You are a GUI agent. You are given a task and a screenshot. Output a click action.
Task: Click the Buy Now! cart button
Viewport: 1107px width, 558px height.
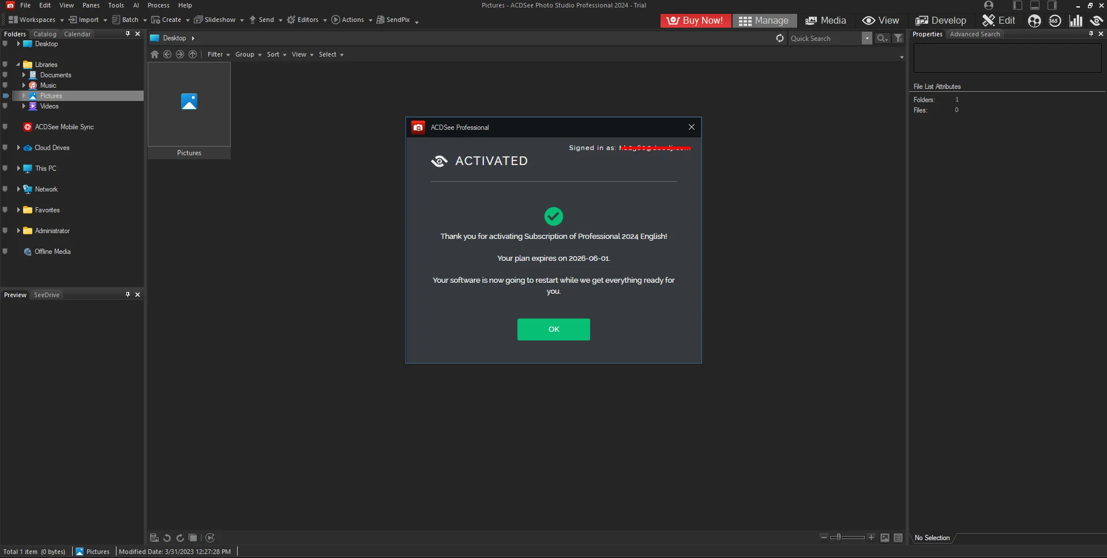click(x=696, y=20)
